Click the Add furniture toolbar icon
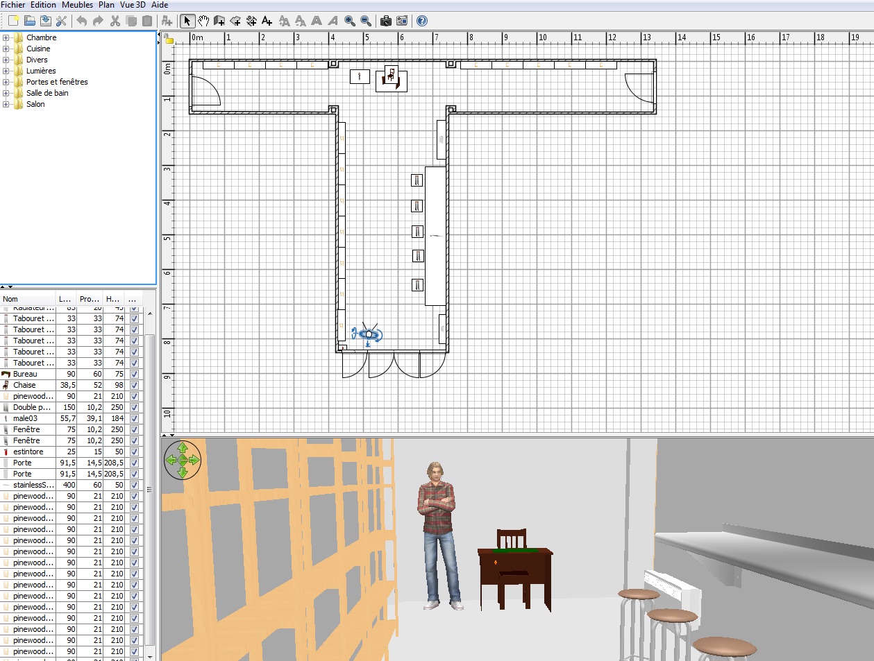The width and height of the screenshot is (874, 661). click(167, 21)
